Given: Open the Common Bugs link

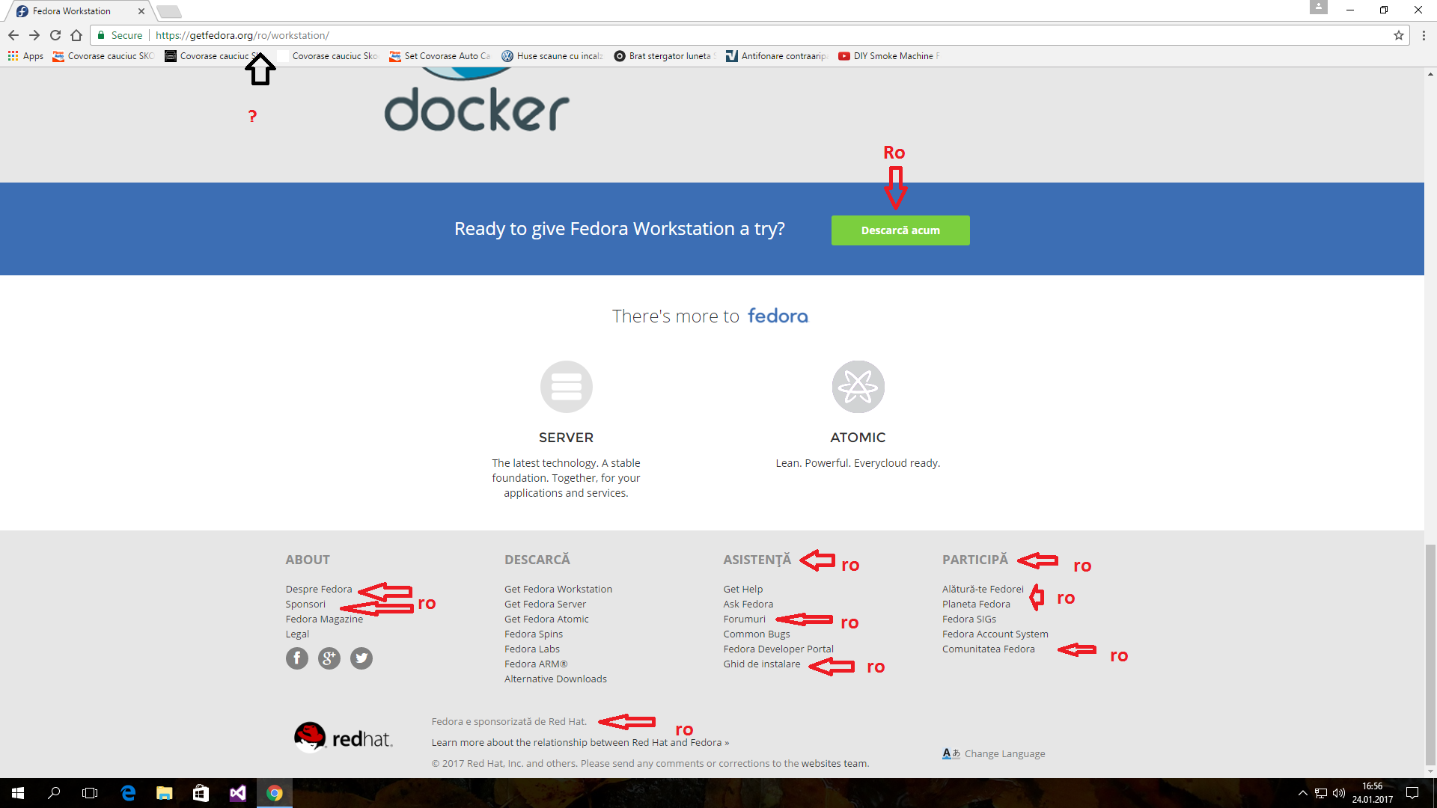Looking at the screenshot, I should [757, 634].
